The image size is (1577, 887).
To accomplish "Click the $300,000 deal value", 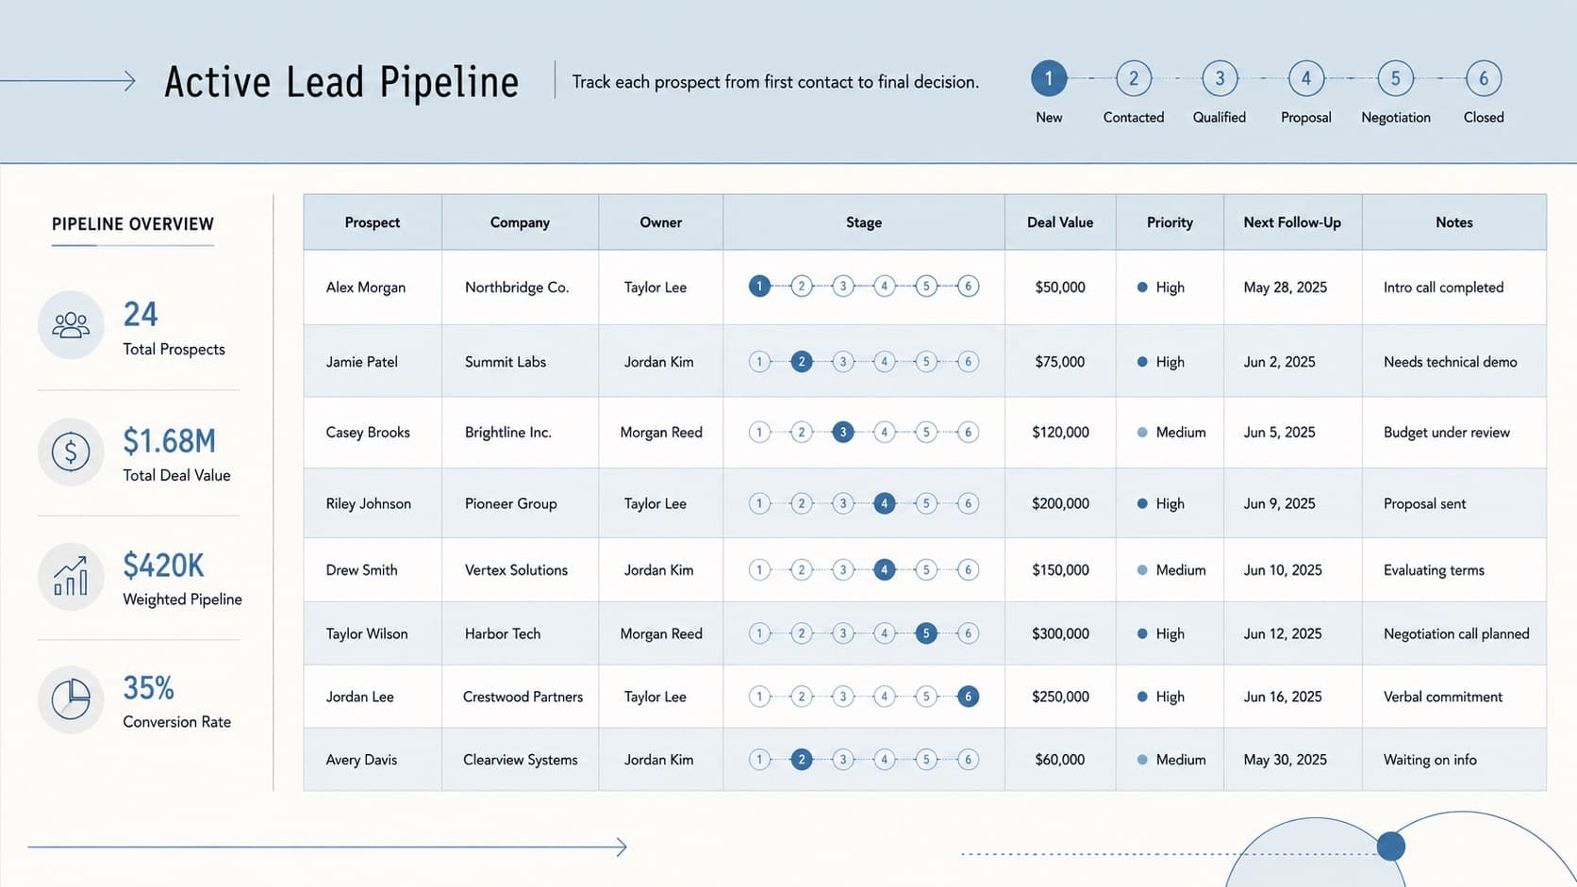I will (x=1060, y=633).
